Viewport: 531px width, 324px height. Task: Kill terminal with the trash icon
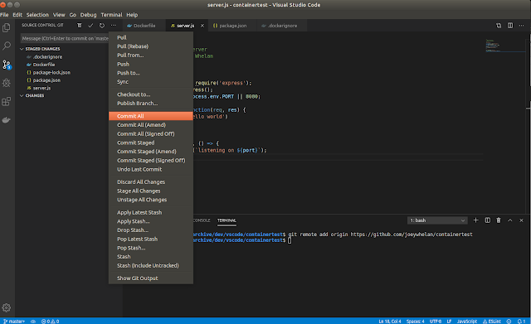(499, 220)
